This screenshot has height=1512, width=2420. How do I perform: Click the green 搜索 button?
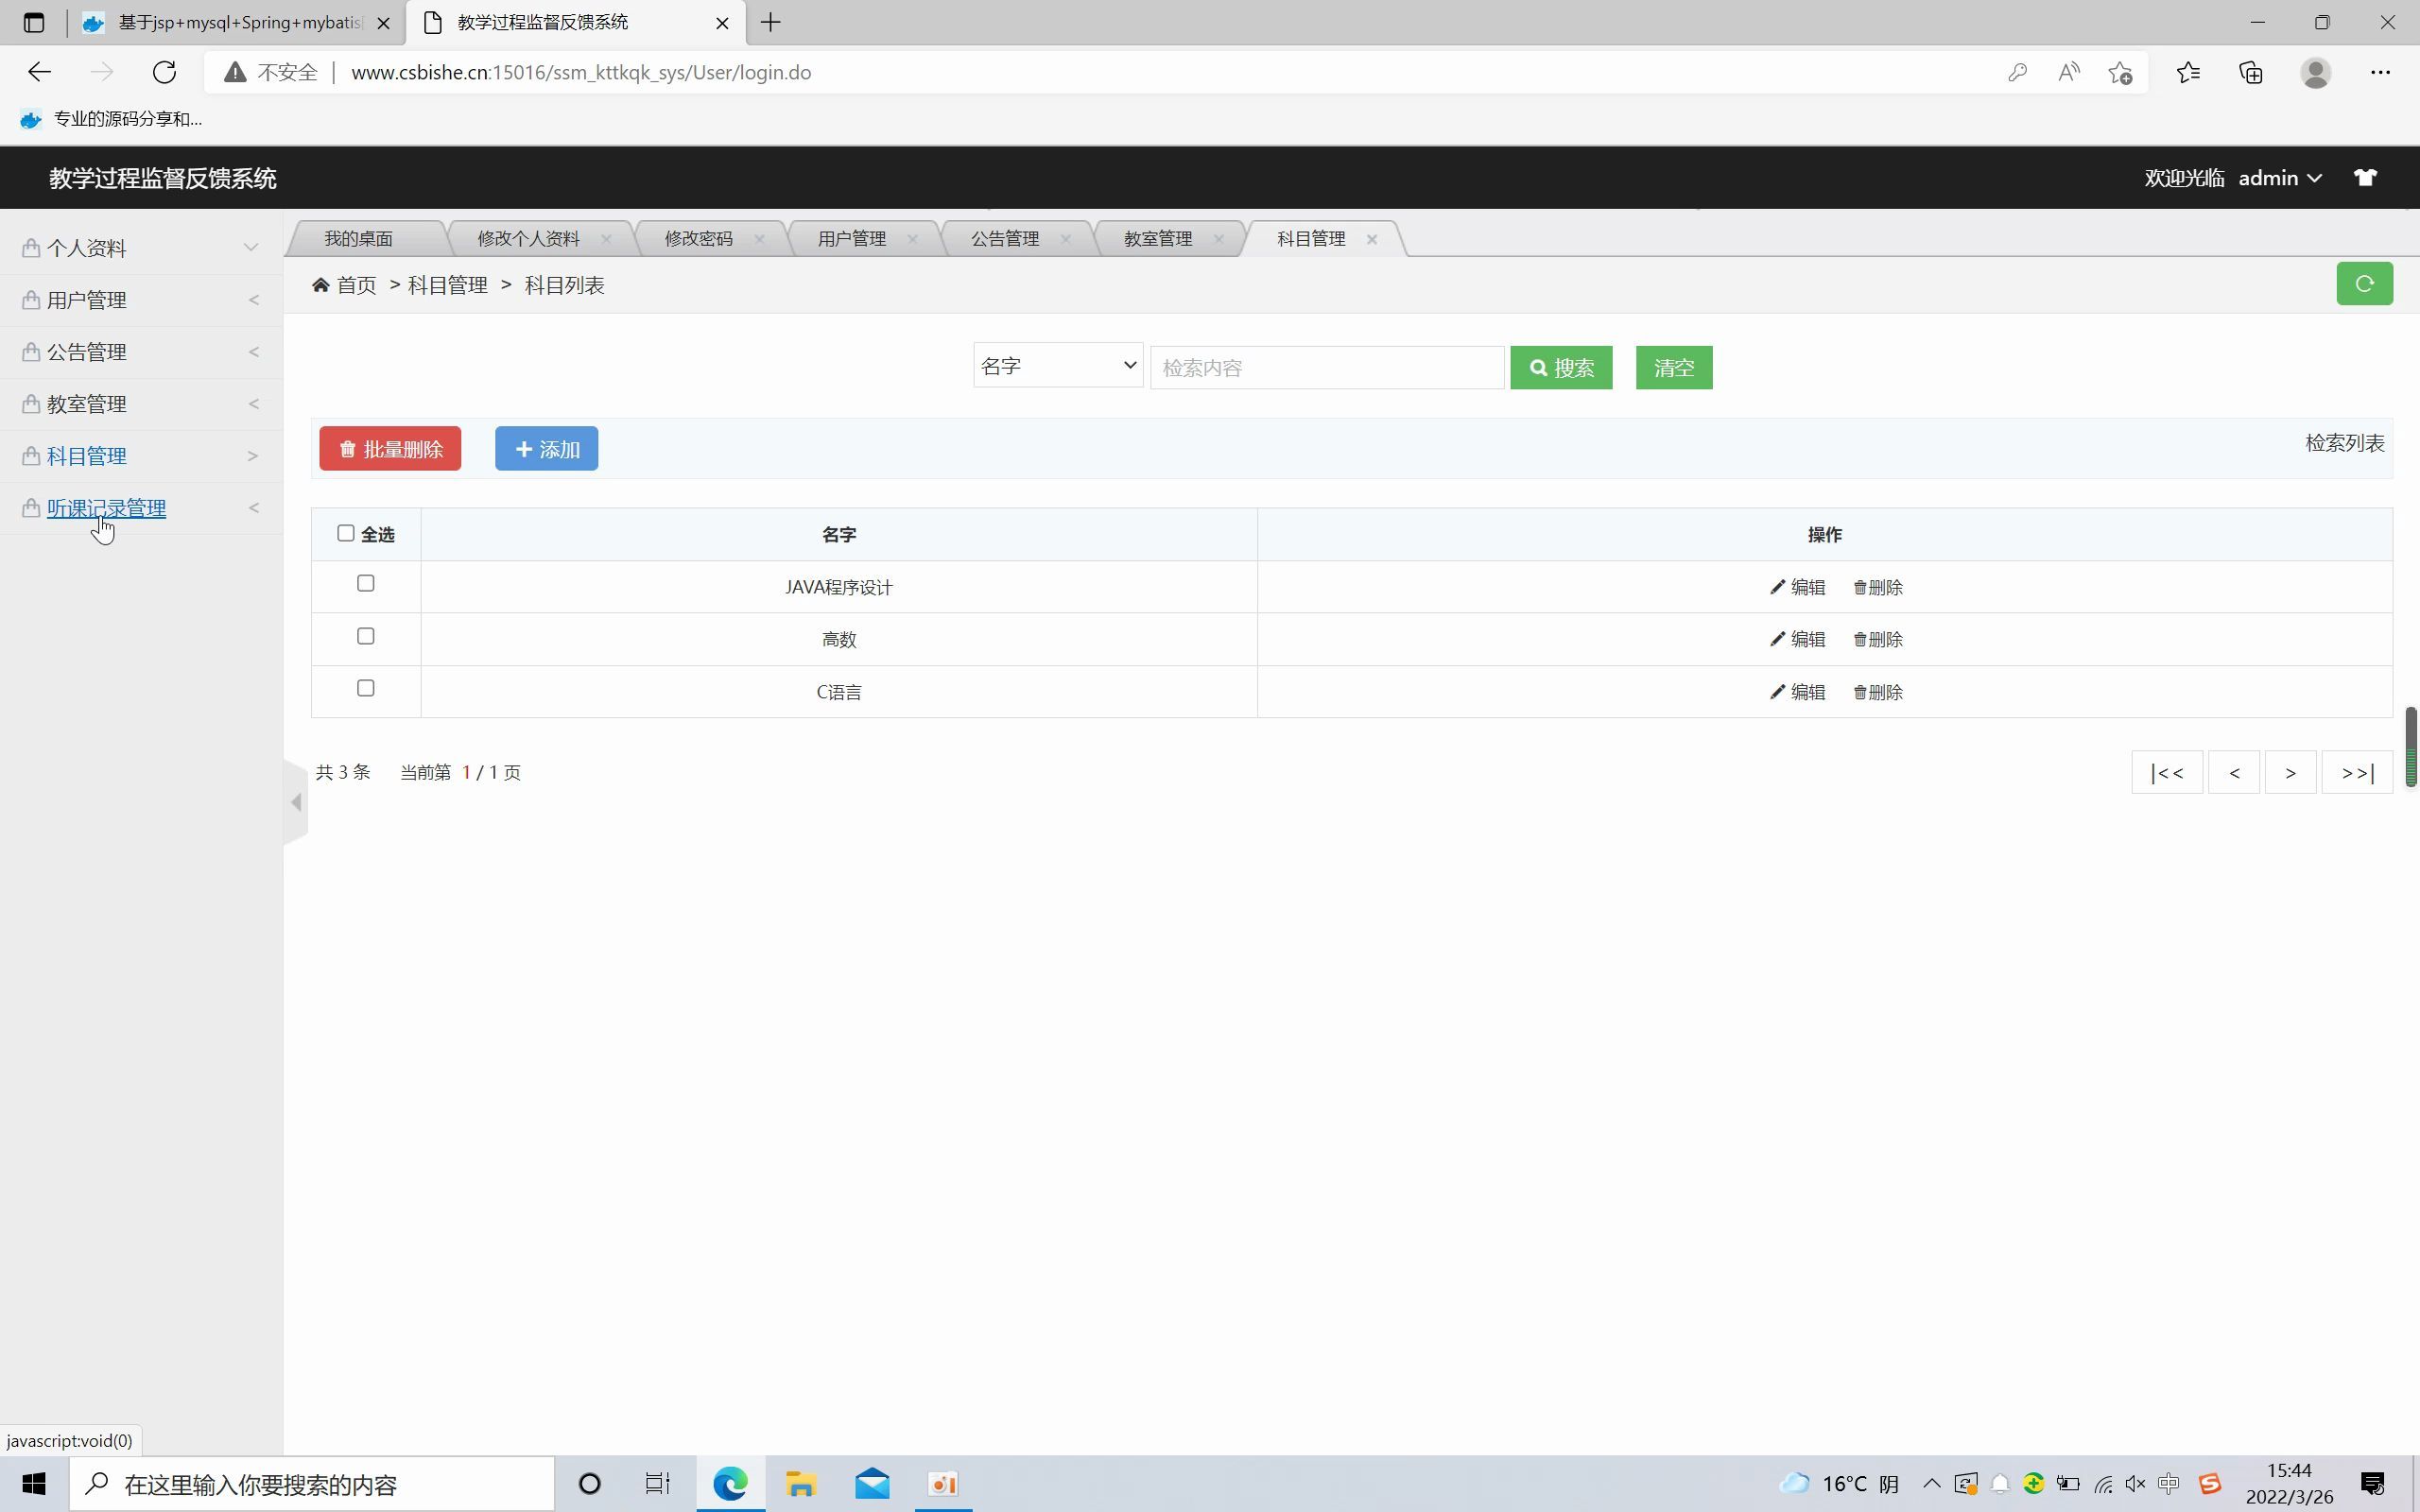1561,368
